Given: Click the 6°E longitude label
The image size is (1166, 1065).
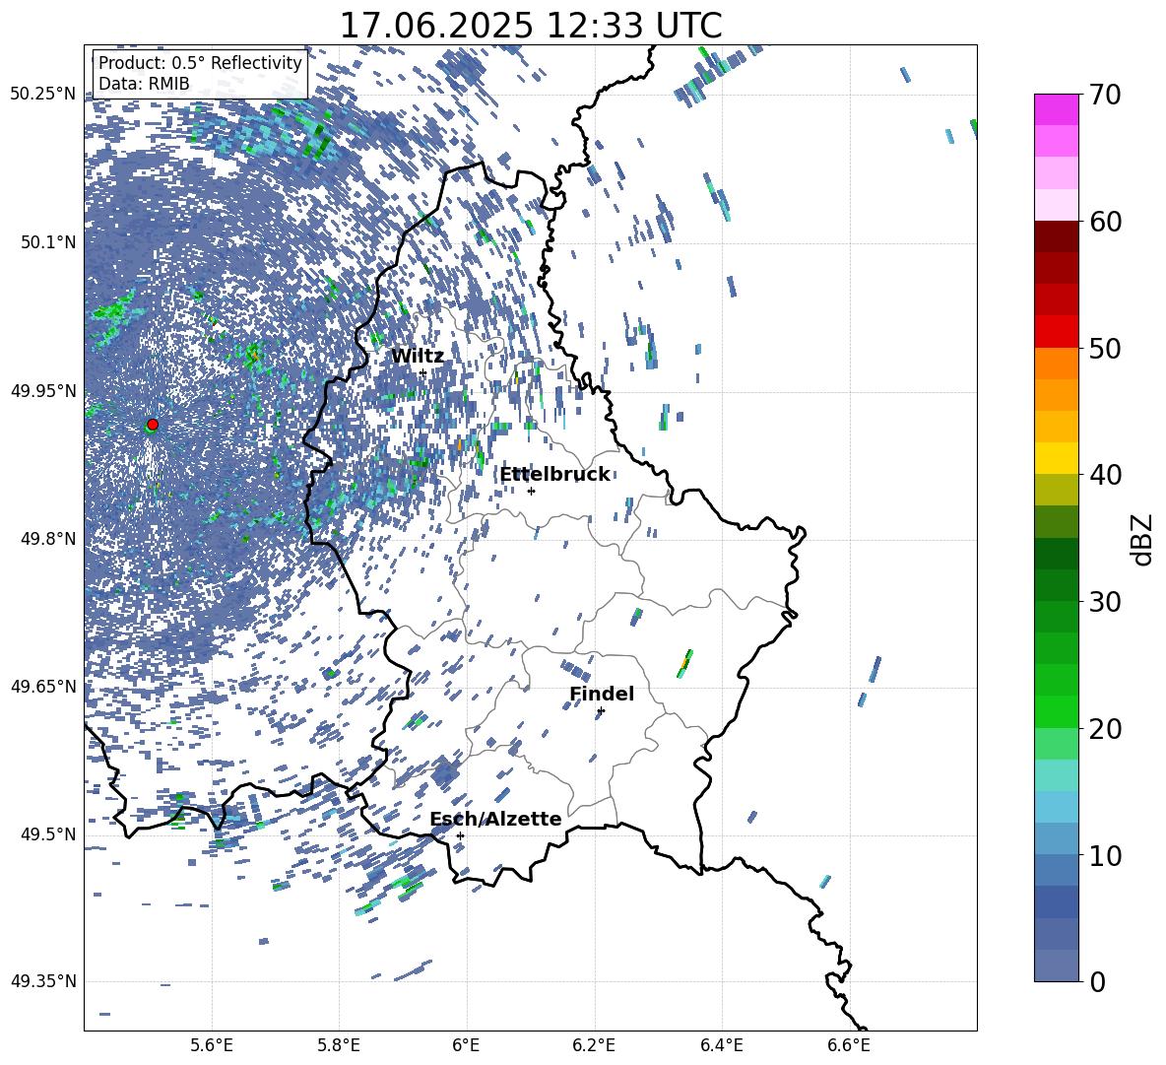Looking at the screenshot, I should coord(466,1045).
